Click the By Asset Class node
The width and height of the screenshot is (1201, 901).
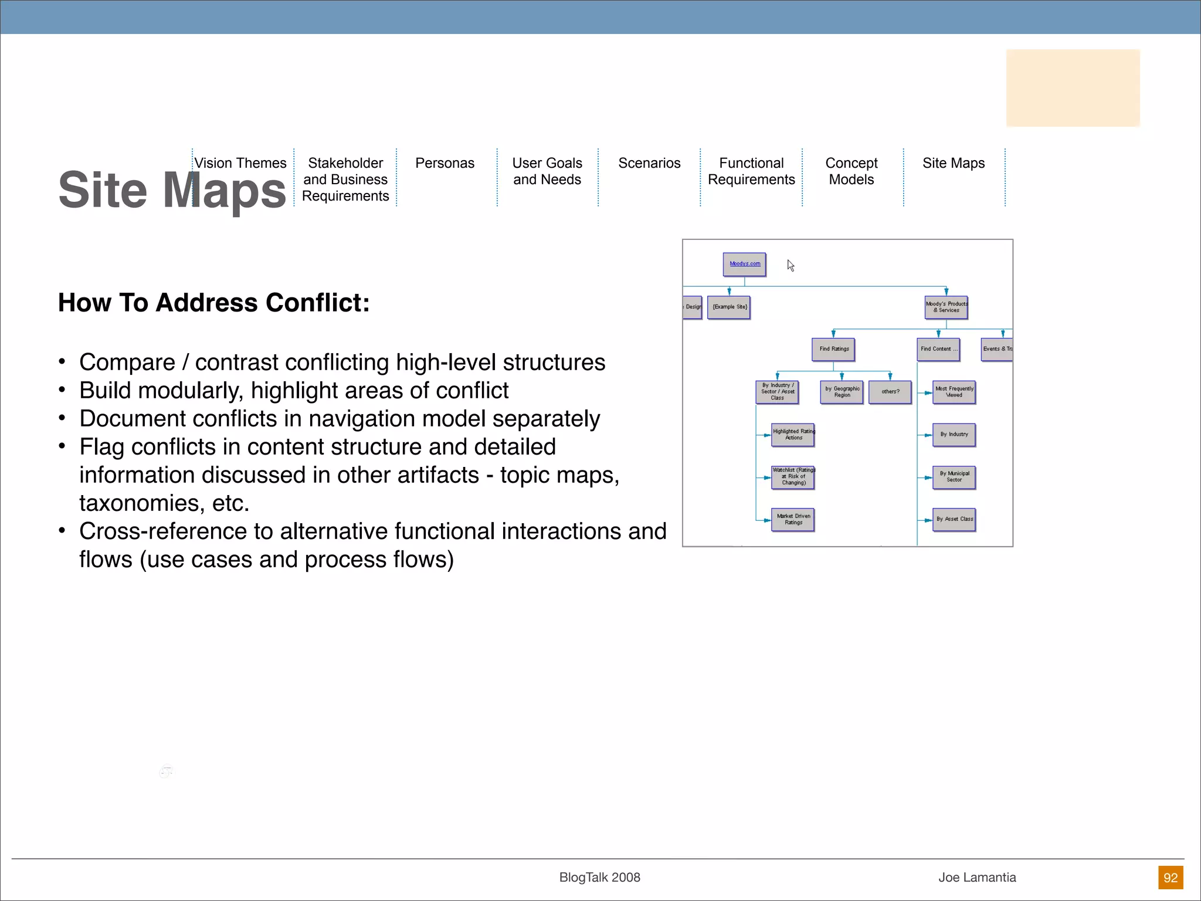(954, 519)
